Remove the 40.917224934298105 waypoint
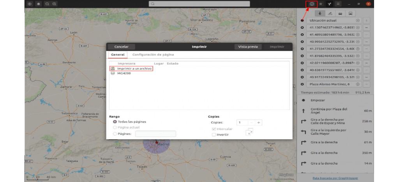Viewport: 399px width, 182px height. pos(366,77)
